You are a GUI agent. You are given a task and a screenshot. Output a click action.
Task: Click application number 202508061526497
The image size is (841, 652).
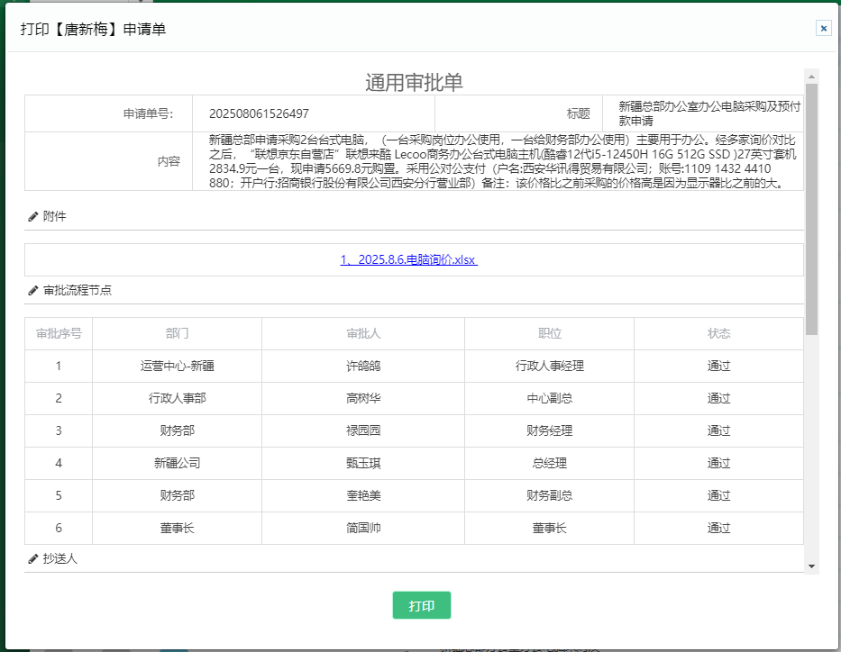(259, 113)
